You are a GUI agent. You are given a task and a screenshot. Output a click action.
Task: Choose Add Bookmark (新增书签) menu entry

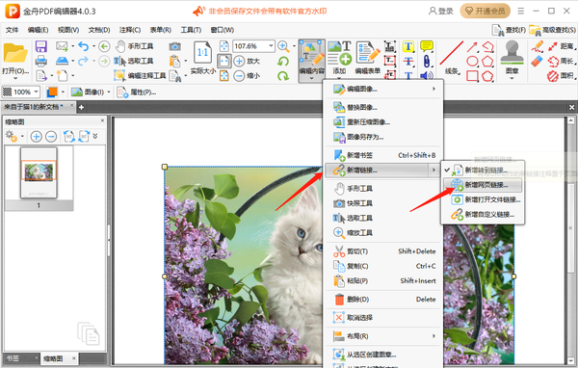[383, 155]
